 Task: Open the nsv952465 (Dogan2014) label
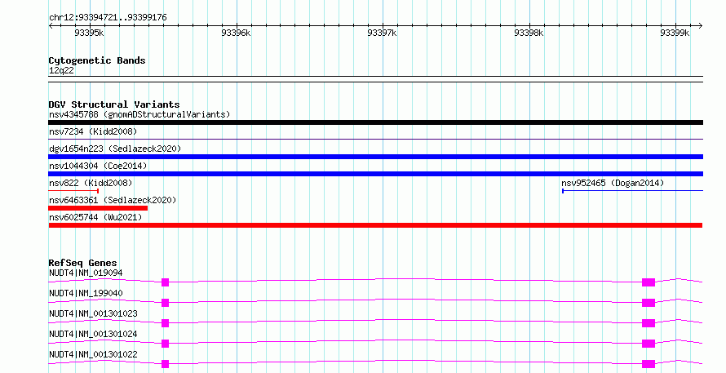[613, 183]
